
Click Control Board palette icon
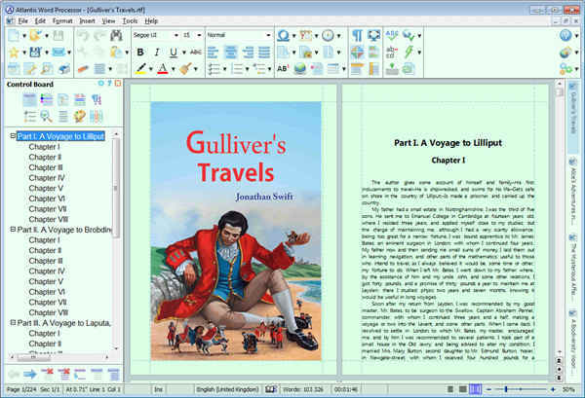pyautogui.click(x=80, y=117)
